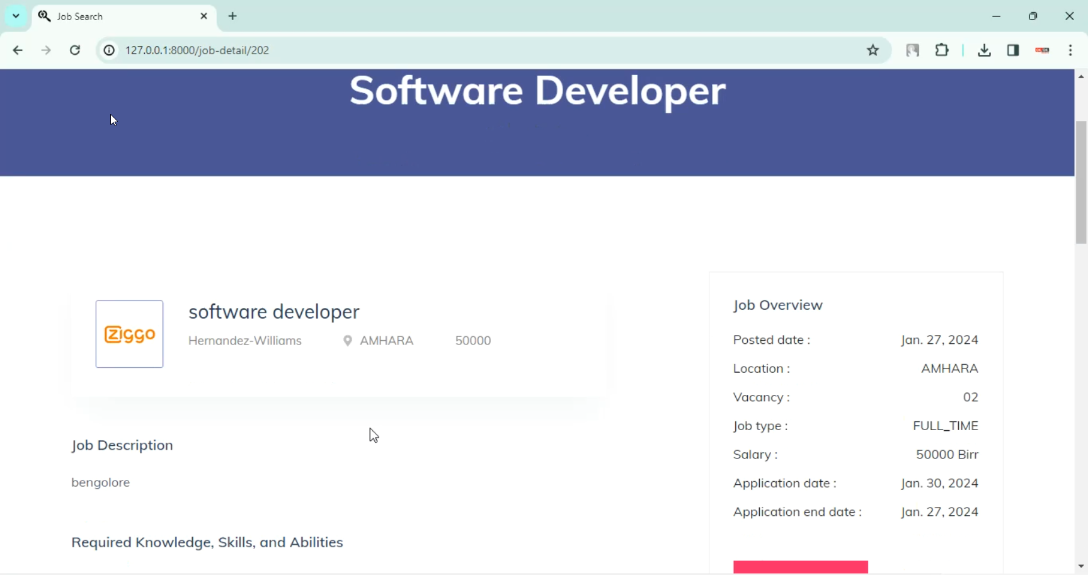Click the Software Developer banner title
The width and height of the screenshot is (1088, 575).
[537, 91]
